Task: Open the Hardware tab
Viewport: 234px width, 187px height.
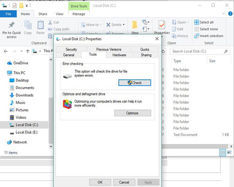Action: pyautogui.click(x=119, y=55)
